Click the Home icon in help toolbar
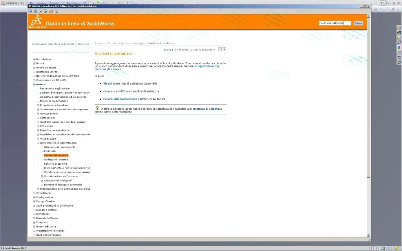The height and width of the screenshot is (251, 402). (x=51, y=11)
